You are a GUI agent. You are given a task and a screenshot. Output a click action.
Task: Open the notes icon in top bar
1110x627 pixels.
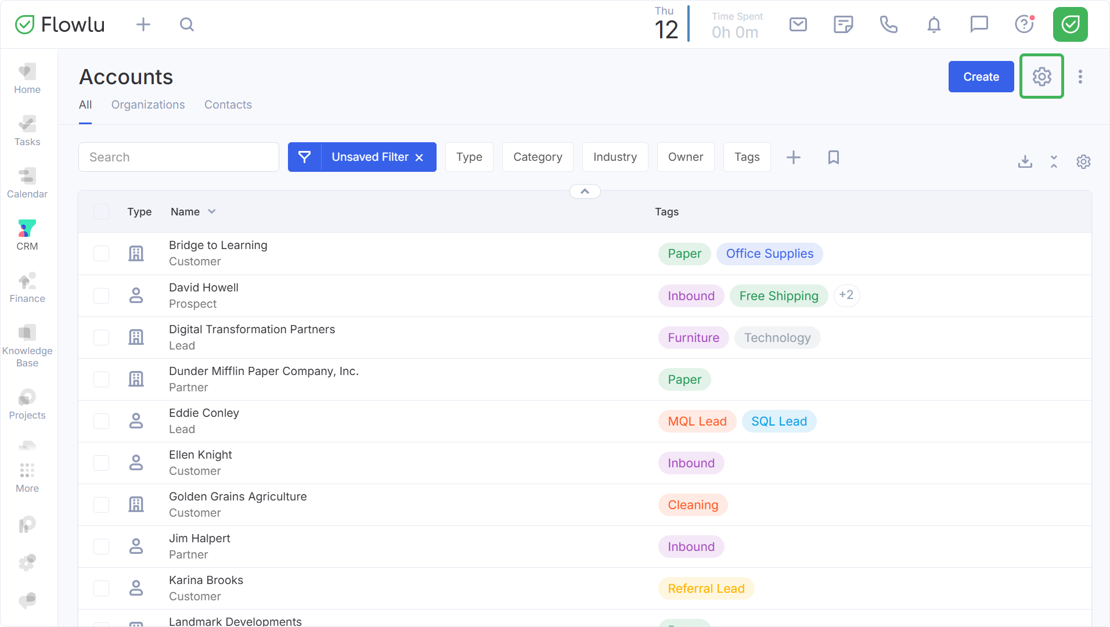[x=843, y=24]
